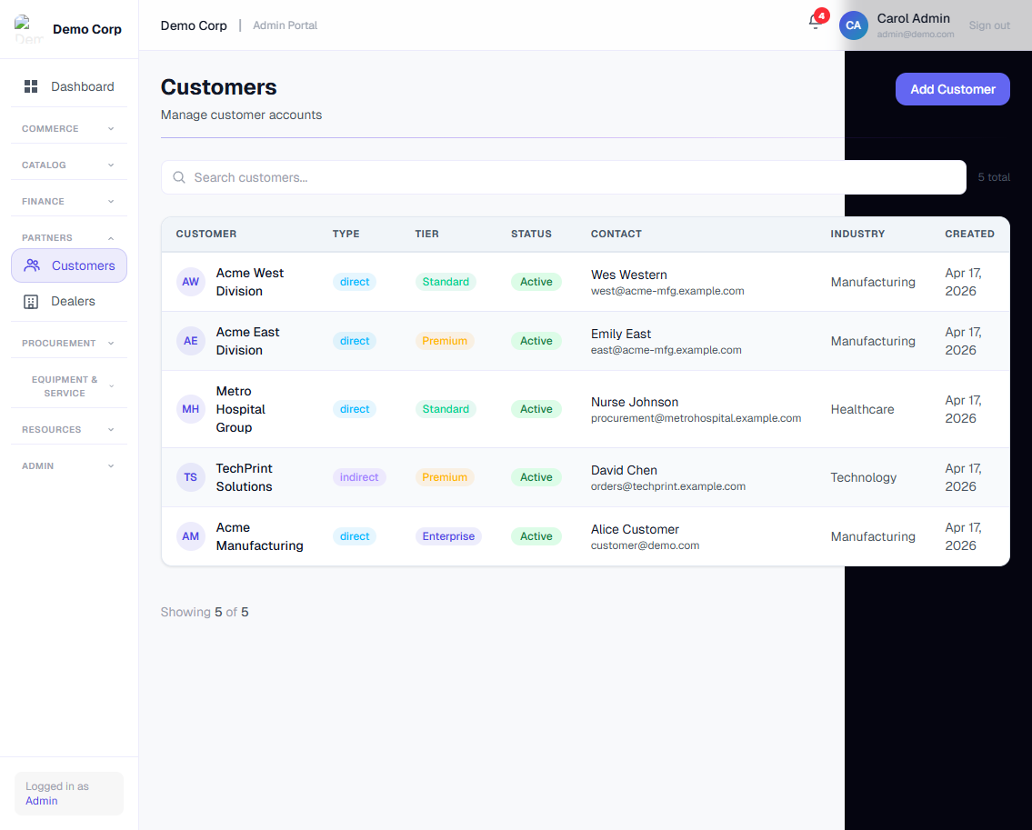This screenshot has width=1032, height=830.
Task: Click Carol Admin user name
Action: [x=914, y=18]
